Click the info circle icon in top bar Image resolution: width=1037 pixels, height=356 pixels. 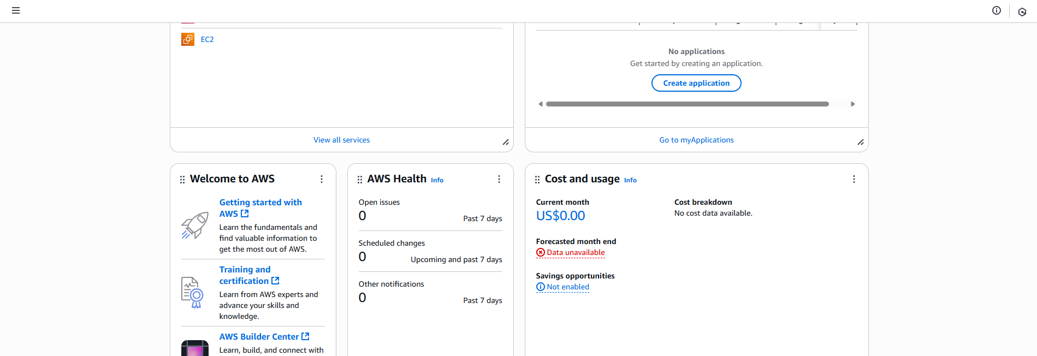tap(997, 10)
